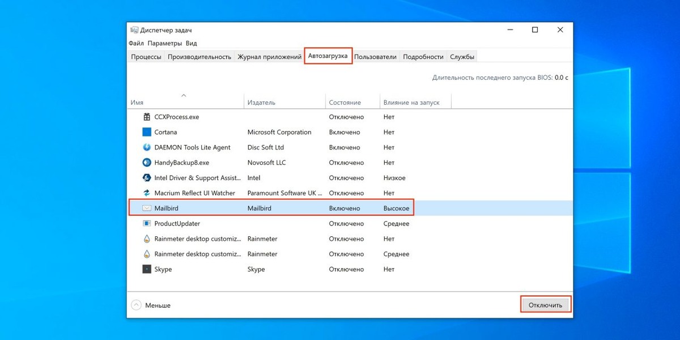Click the Mailbird envelope icon
This screenshot has width=680, height=340.
coord(146,208)
